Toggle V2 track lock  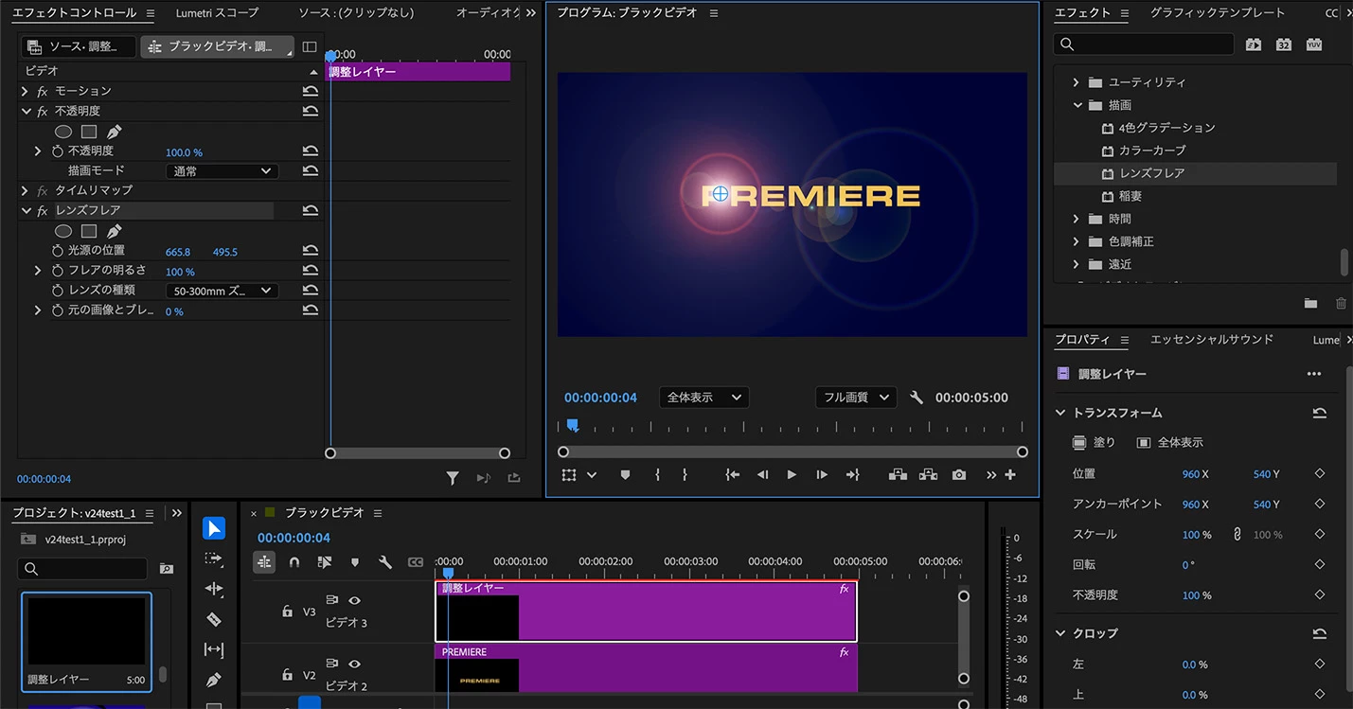[287, 675]
